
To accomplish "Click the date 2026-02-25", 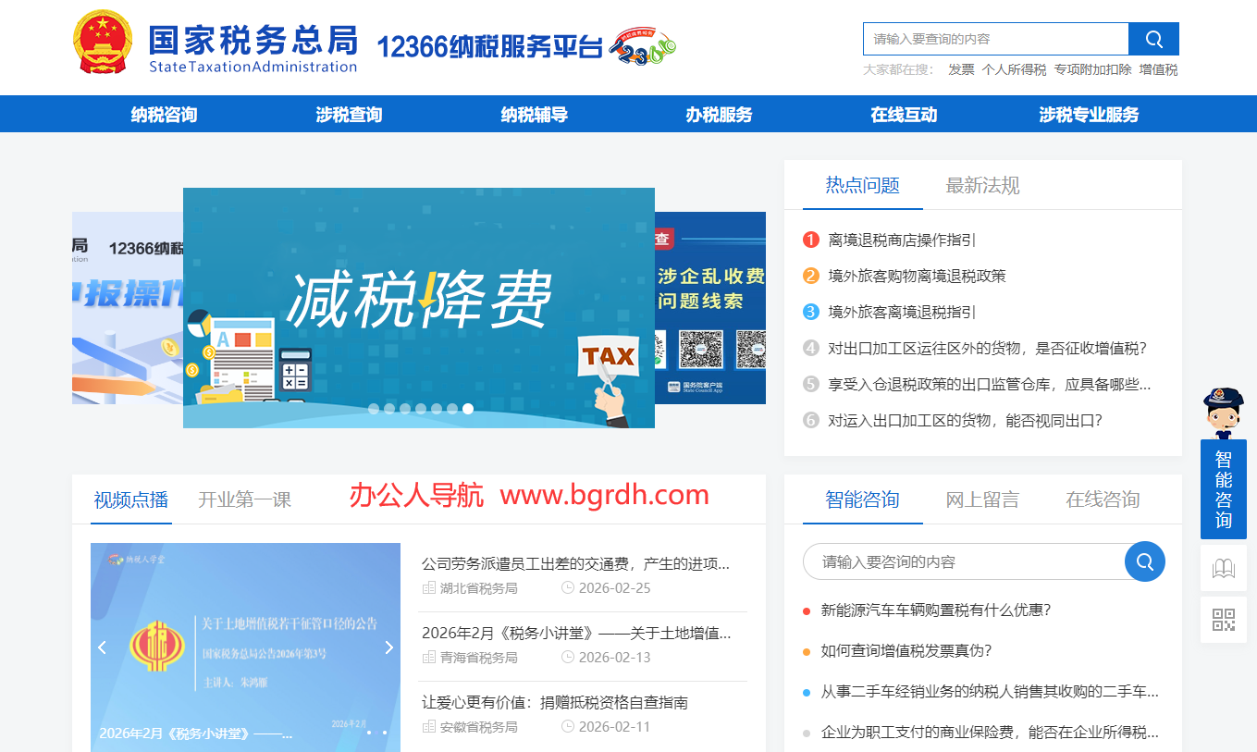I will point(614,588).
